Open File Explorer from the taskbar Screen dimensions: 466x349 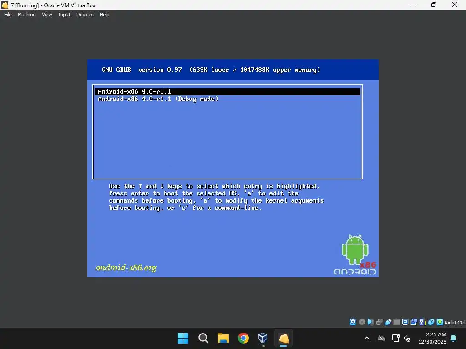223,338
